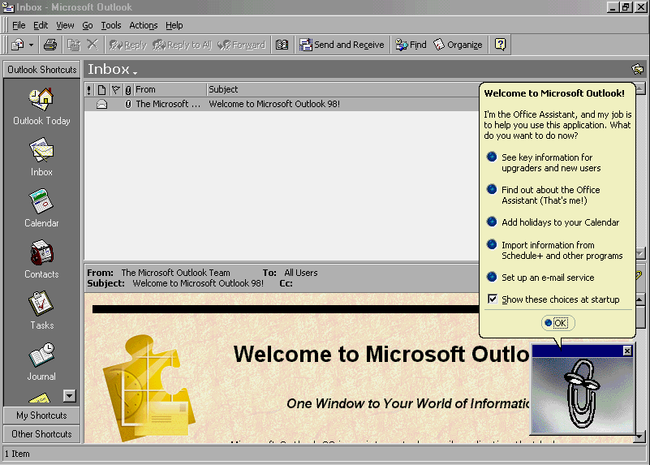
Task: Click the Reply toolbar button
Action: click(x=127, y=45)
